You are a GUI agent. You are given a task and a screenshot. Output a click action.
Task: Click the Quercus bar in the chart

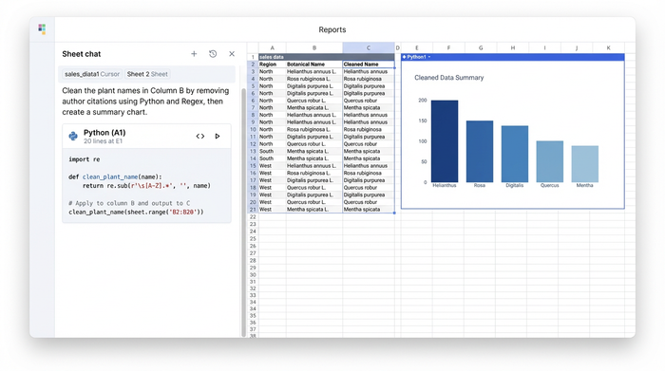pyautogui.click(x=550, y=162)
